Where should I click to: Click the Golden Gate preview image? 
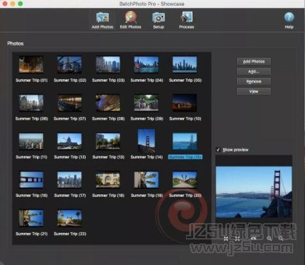pyautogui.click(x=254, y=192)
